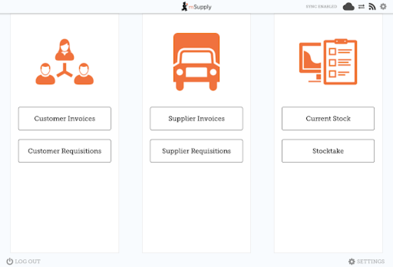The width and height of the screenshot is (393, 267).
Task: Open Supplier Requisitions
Action: (196, 151)
